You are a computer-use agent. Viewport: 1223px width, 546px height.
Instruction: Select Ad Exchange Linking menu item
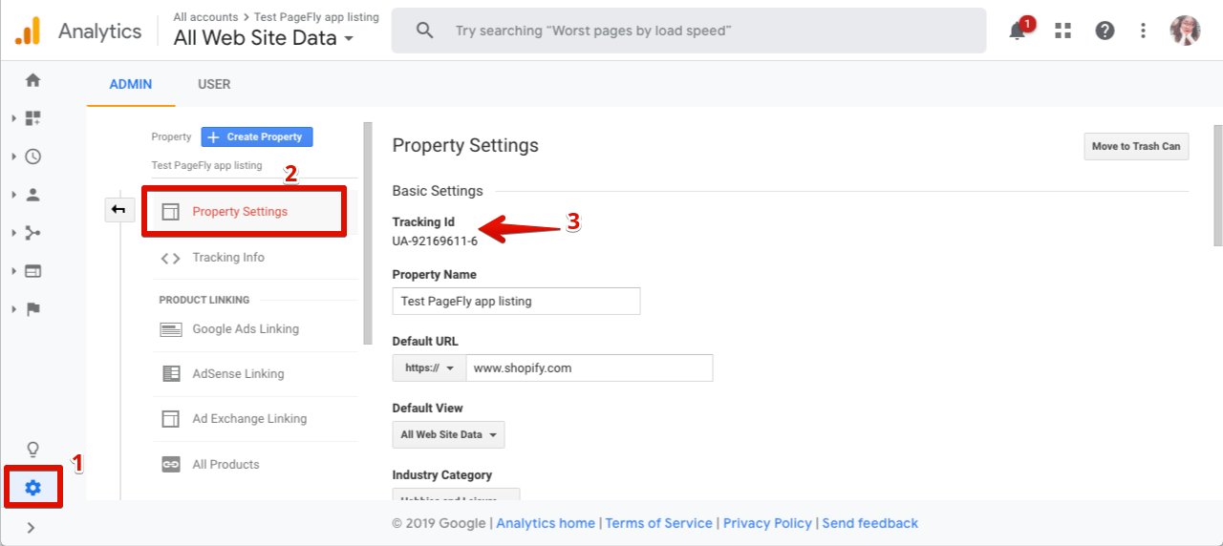click(255, 419)
